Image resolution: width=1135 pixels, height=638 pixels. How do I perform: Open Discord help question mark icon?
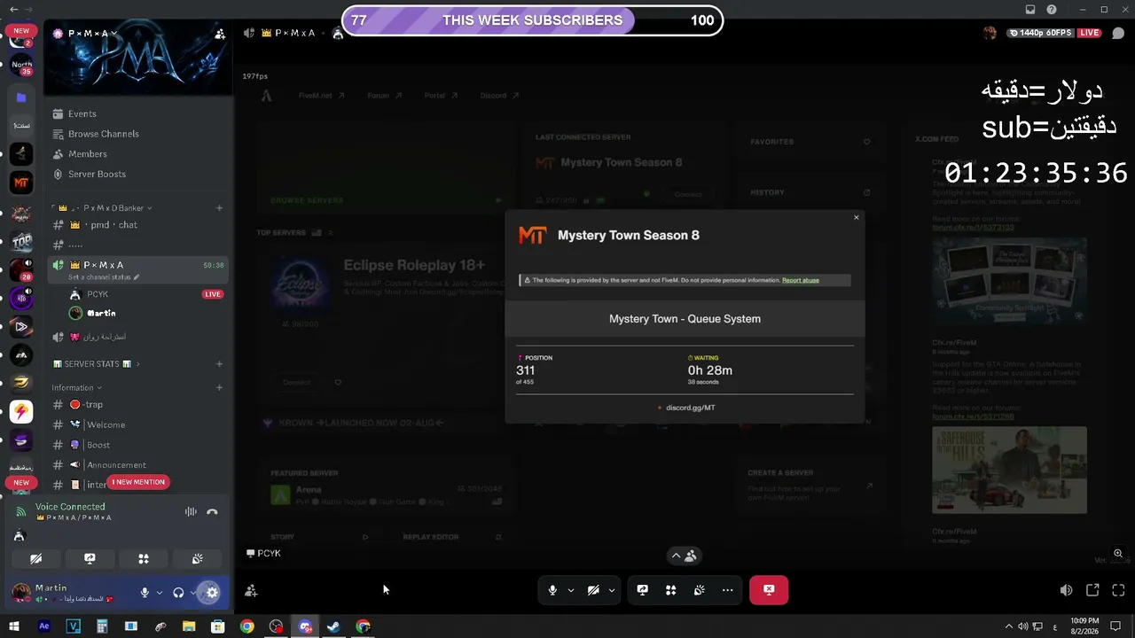coord(1052,10)
